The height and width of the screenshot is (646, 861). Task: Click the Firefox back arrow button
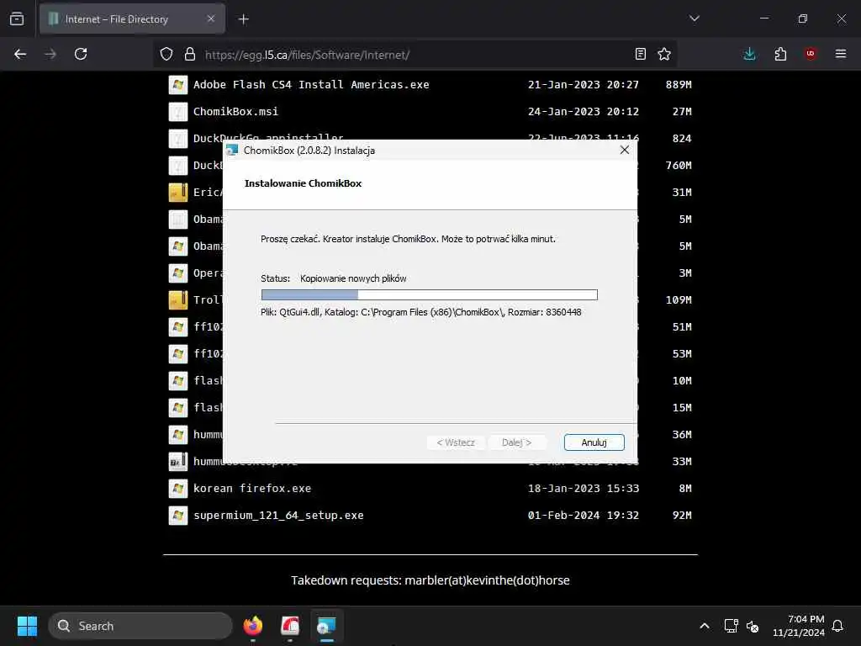(20, 54)
